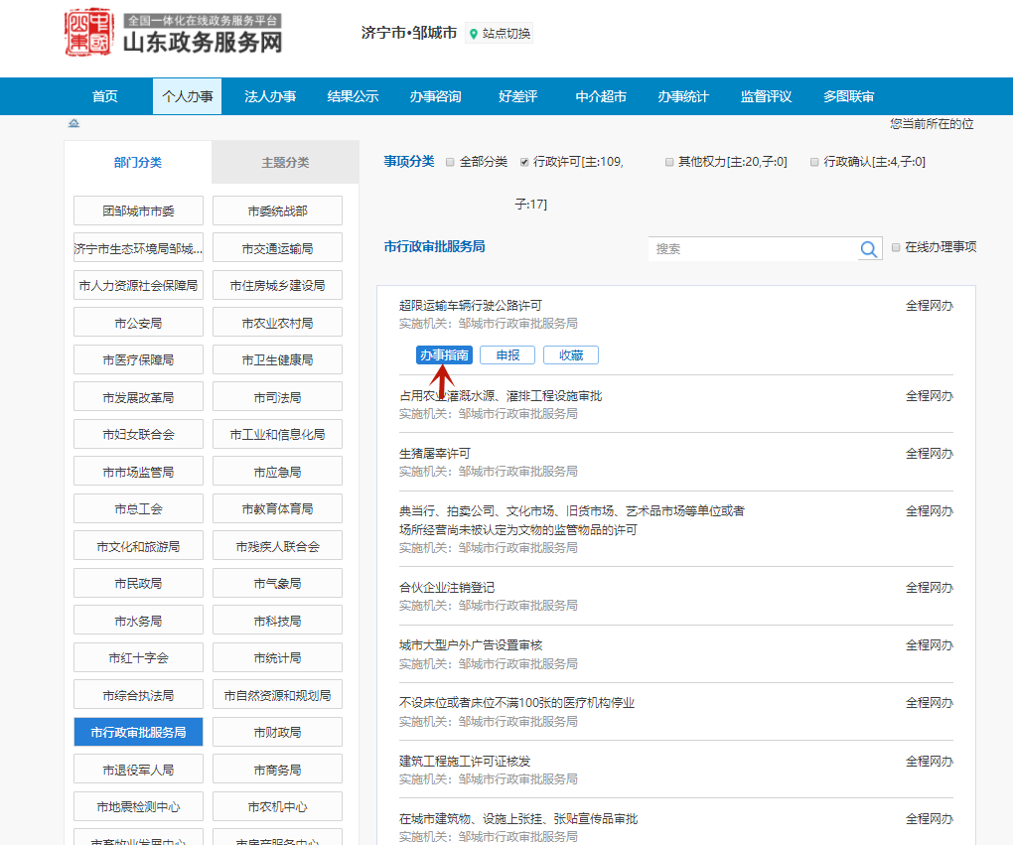Open item 不设床位或者床位不满100张的医疗机构停业
The width and height of the screenshot is (1013, 845).
pos(516,703)
